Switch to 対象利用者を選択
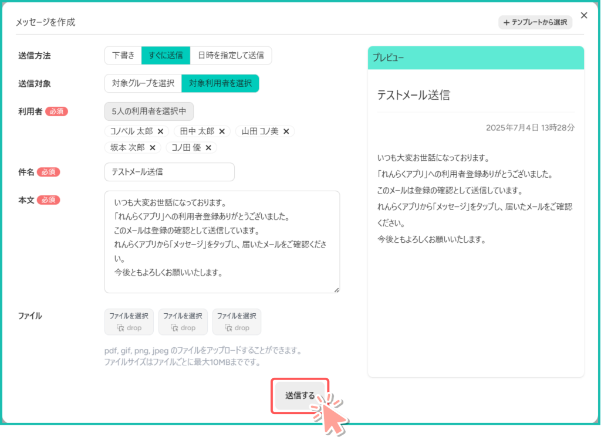 point(220,83)
